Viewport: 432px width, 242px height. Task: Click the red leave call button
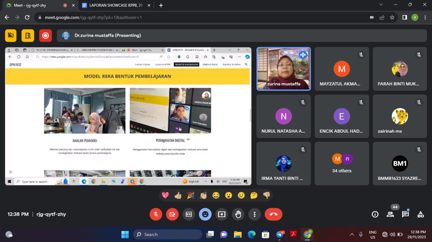click(x=273, y=214)
